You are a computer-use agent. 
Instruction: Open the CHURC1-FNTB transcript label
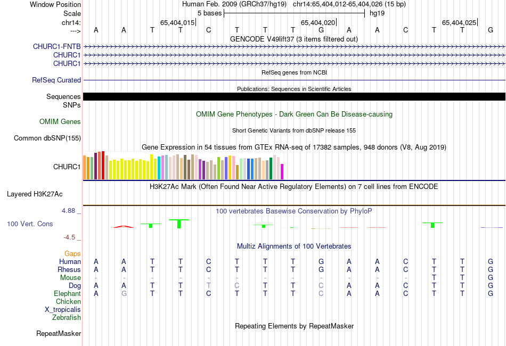(57, 46)
